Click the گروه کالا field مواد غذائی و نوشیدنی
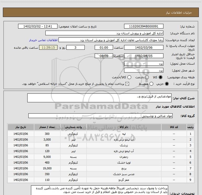202x195 pixels. click(100, 116)
